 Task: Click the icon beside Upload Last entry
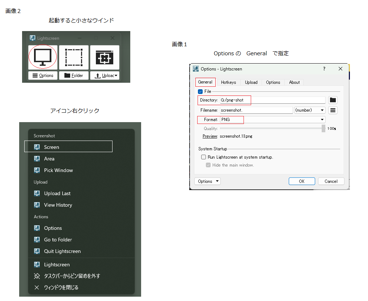37,193
